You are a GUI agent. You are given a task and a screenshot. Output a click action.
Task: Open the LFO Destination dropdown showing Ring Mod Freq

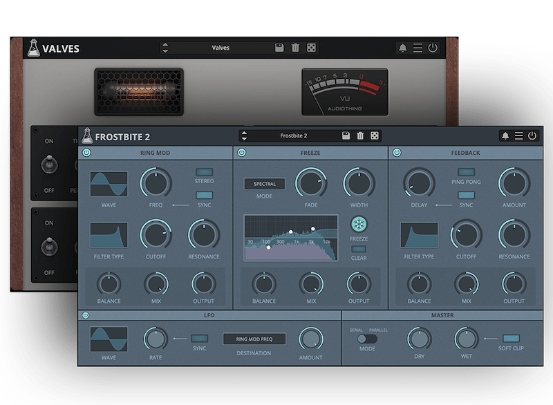point(254,339)
